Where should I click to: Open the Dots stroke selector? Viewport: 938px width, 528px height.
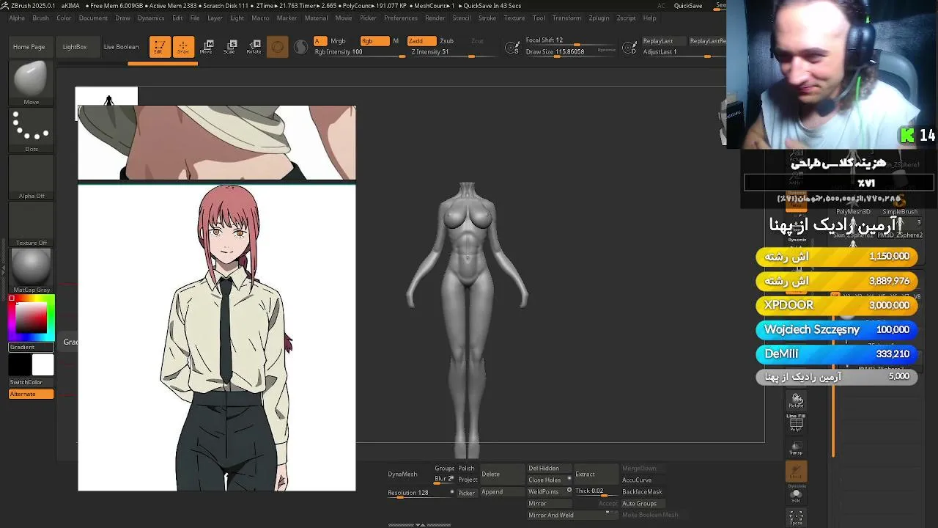point(31,131)
